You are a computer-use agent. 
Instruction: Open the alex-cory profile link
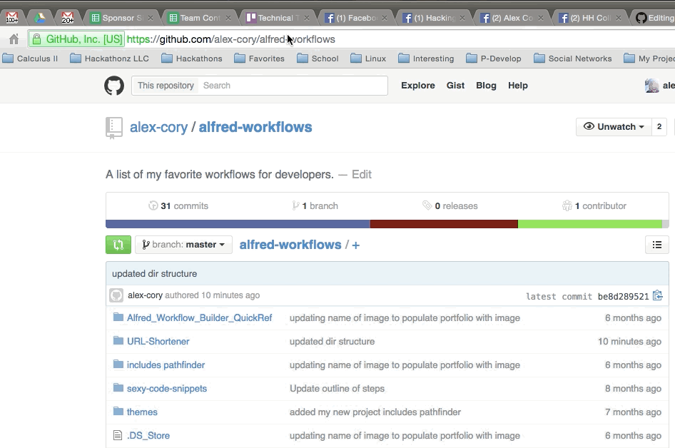pos(159,128)
